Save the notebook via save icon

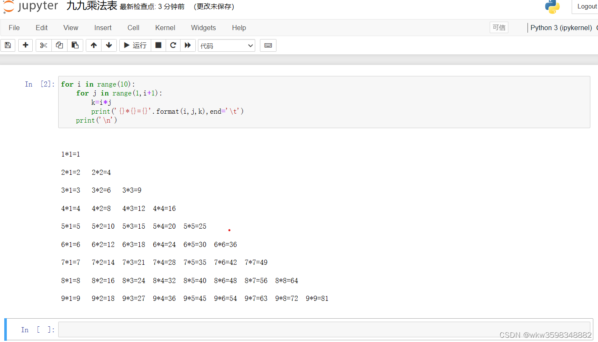(x=8, y=45)
